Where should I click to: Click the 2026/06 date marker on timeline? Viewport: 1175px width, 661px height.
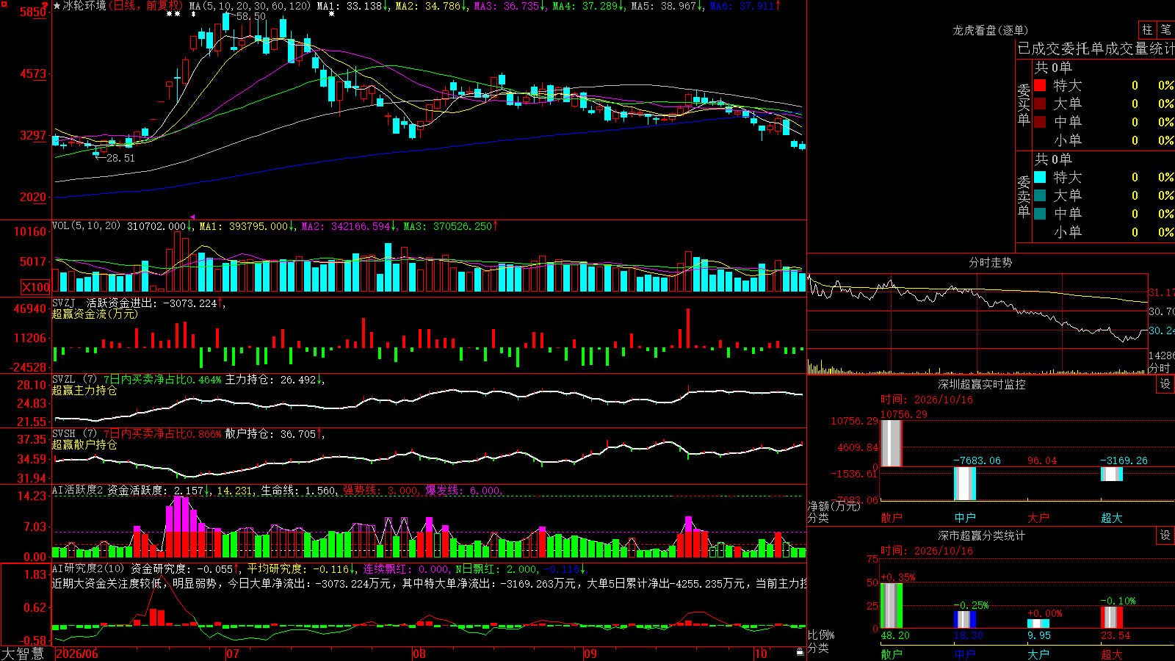coord(77,654)
